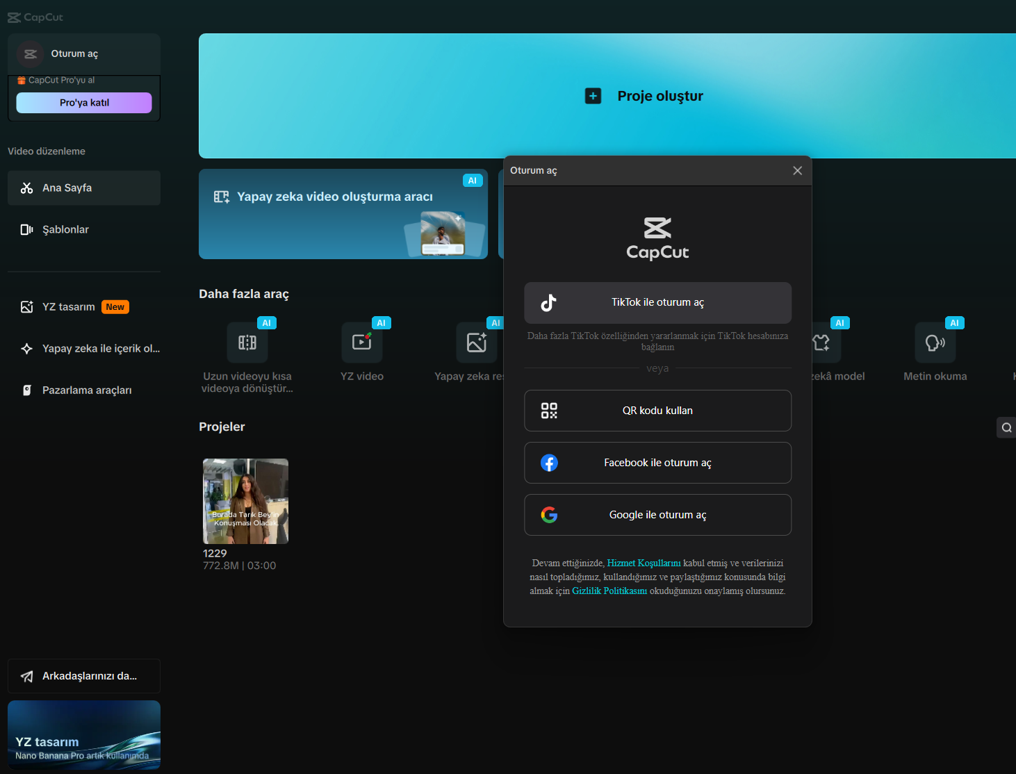
Task: Sign in with Facebook ile oturum aç
Action: tap(657, 463)
